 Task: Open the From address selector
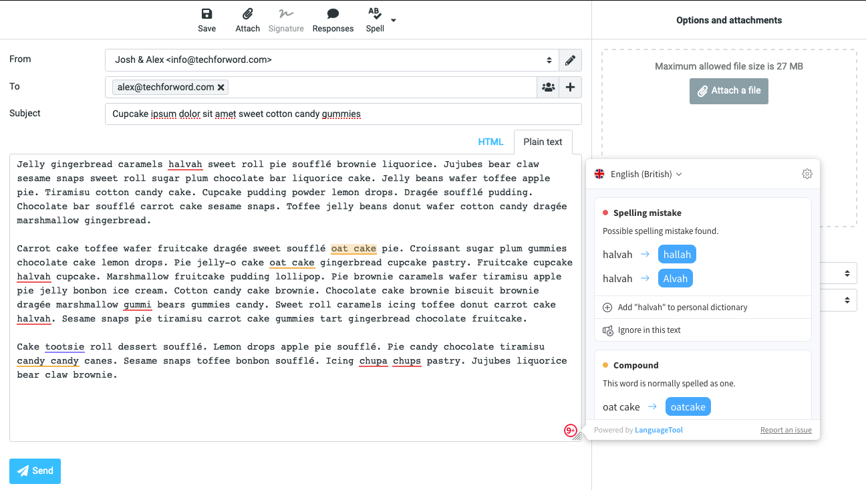click(x=549, y=60)
